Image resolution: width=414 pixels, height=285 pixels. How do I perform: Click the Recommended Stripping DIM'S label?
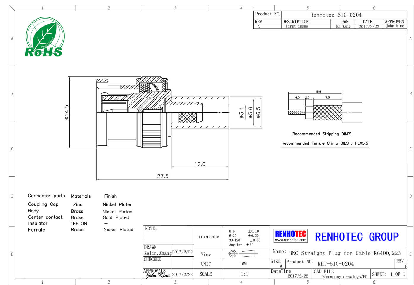tap(322, 134)
